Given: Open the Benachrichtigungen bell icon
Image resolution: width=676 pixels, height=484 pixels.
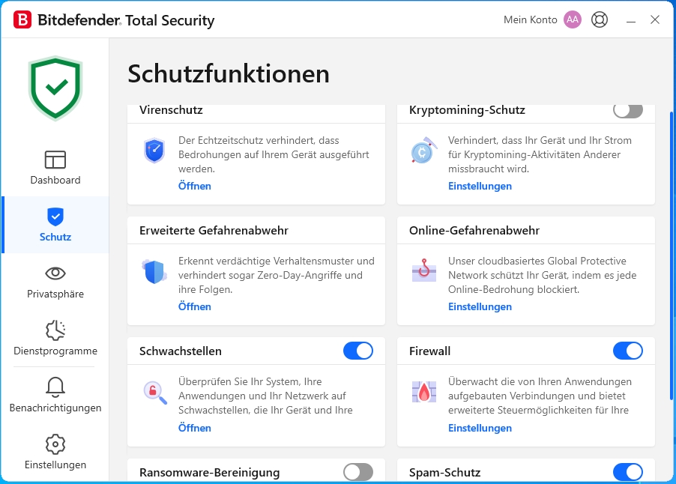Looking at the screenshot, I should pyautogui.click(x=55, y=387).
